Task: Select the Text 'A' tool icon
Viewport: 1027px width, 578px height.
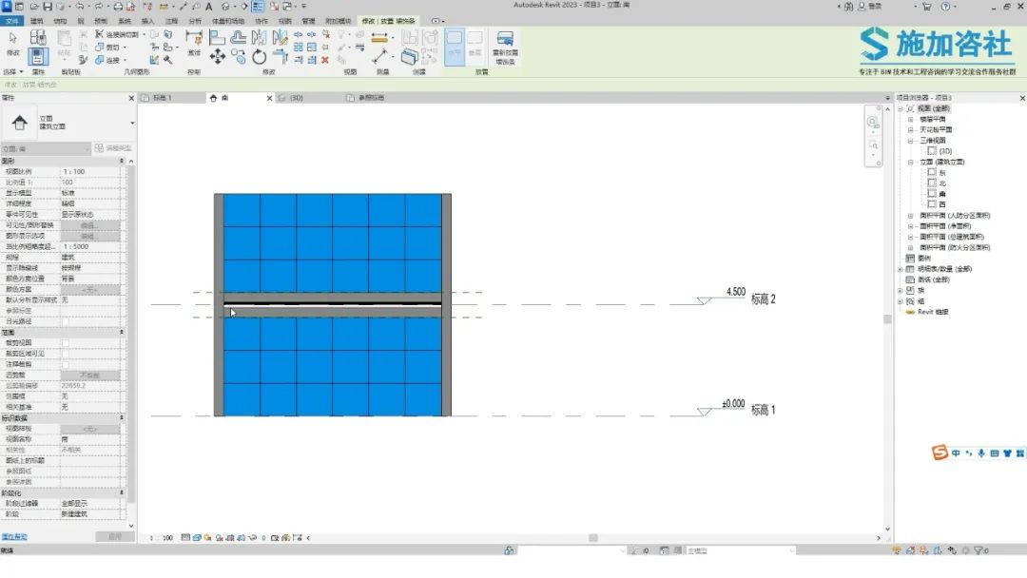Action: point(209,6)
